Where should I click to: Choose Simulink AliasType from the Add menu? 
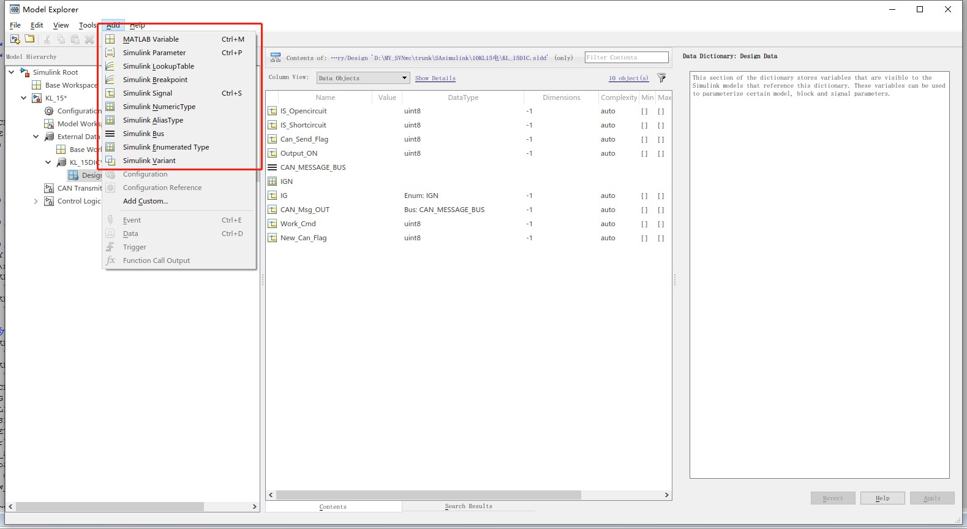tap(179, 120)
